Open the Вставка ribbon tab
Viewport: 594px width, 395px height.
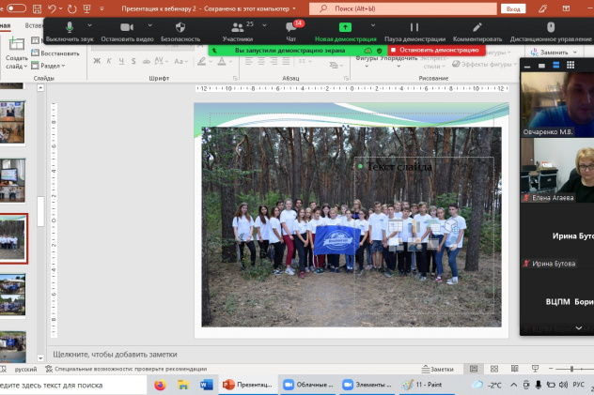(x=34, y=23)
